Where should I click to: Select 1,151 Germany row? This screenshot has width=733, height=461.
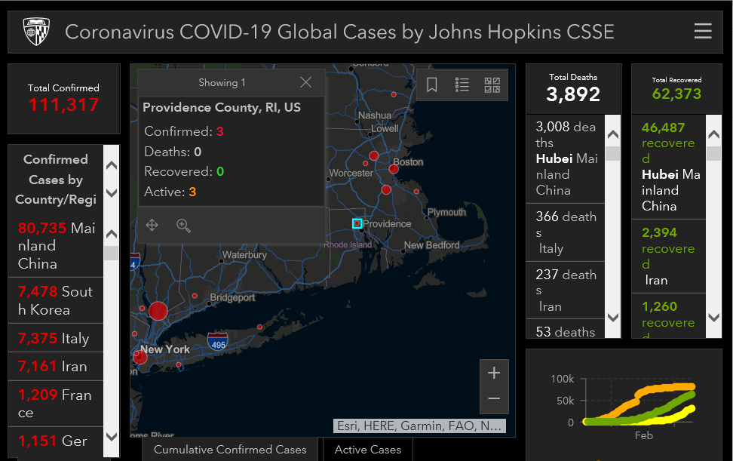(56, 442)
